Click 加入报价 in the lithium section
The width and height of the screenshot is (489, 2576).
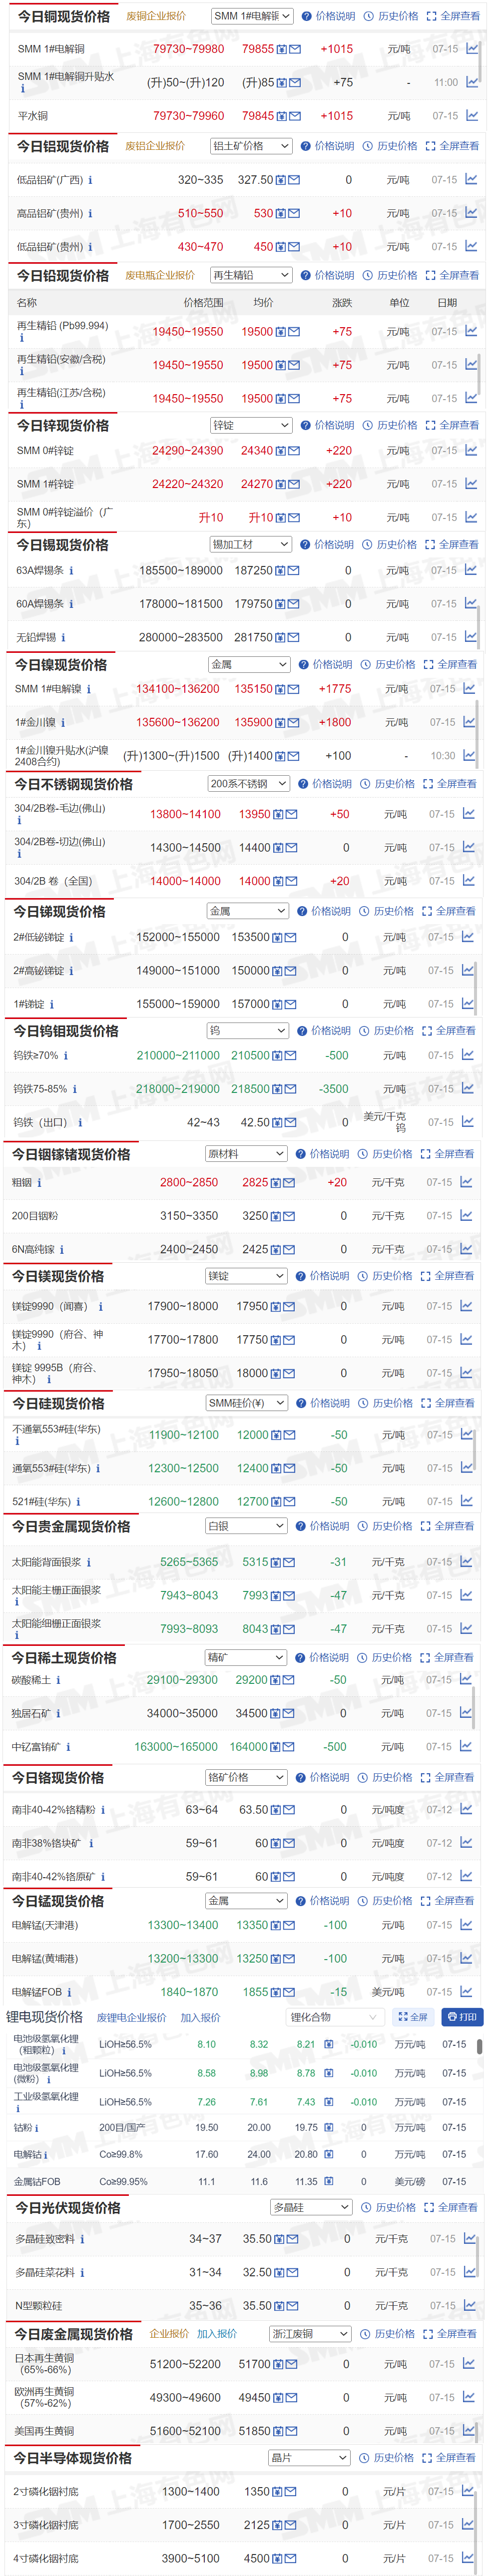click(200, 2018)
